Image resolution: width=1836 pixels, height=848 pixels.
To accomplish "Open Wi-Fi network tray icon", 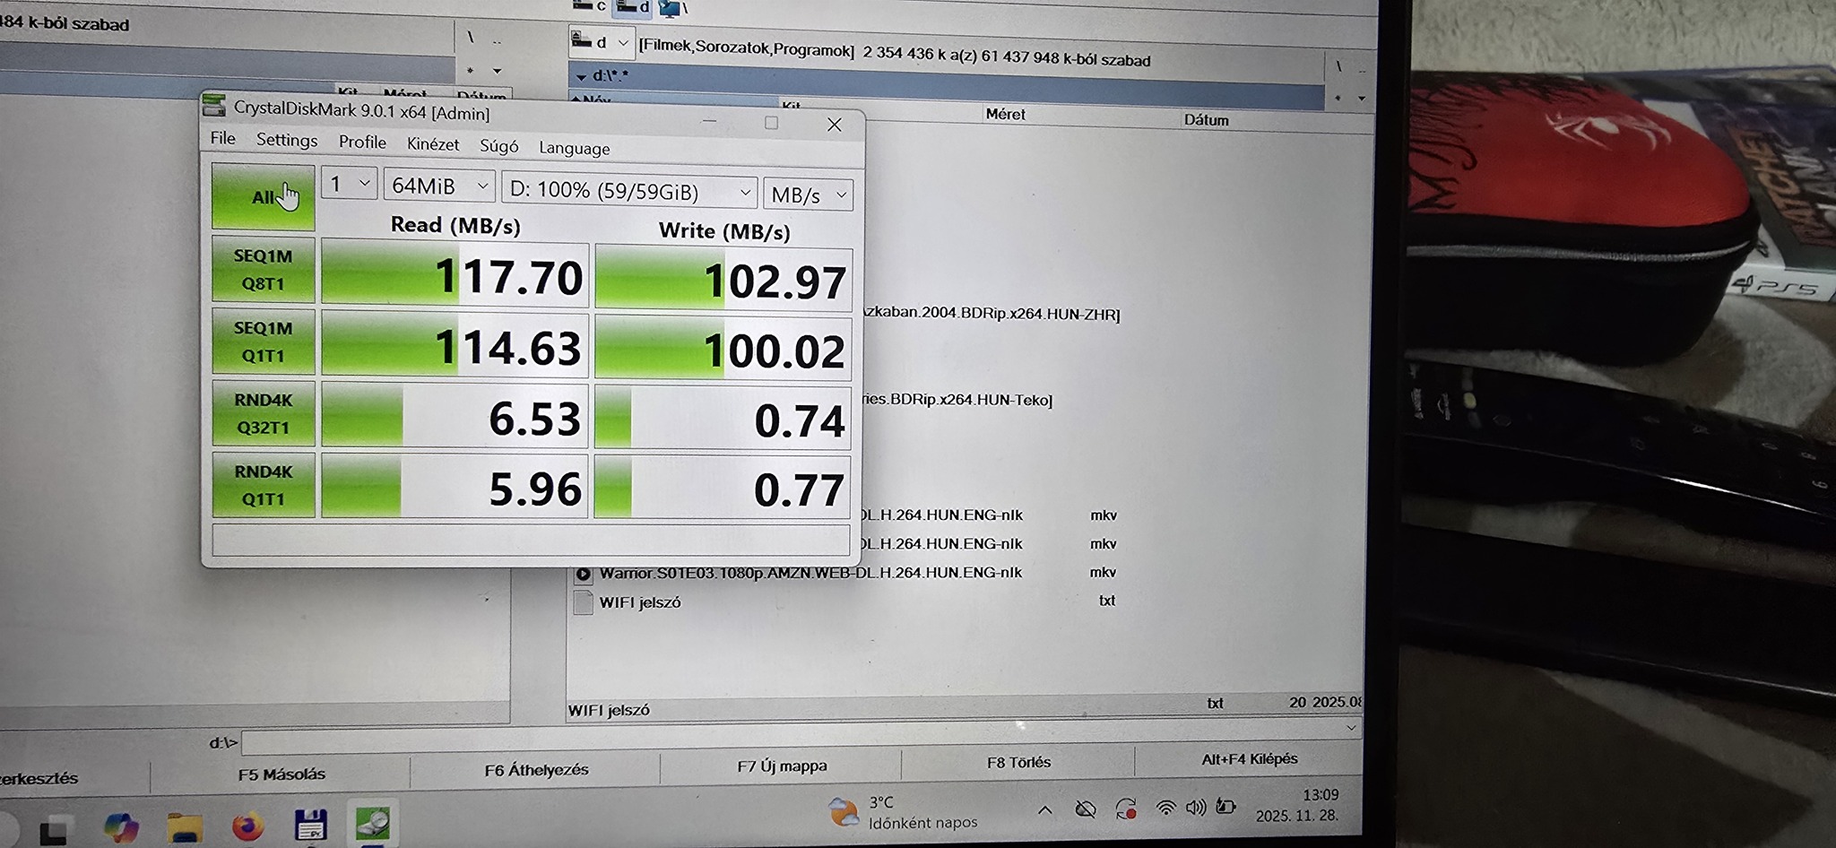I will 1165,808.
